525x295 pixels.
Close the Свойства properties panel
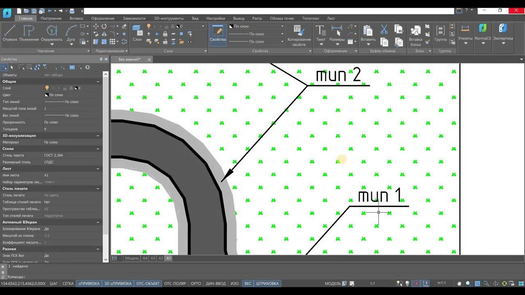tap(106, 59)
